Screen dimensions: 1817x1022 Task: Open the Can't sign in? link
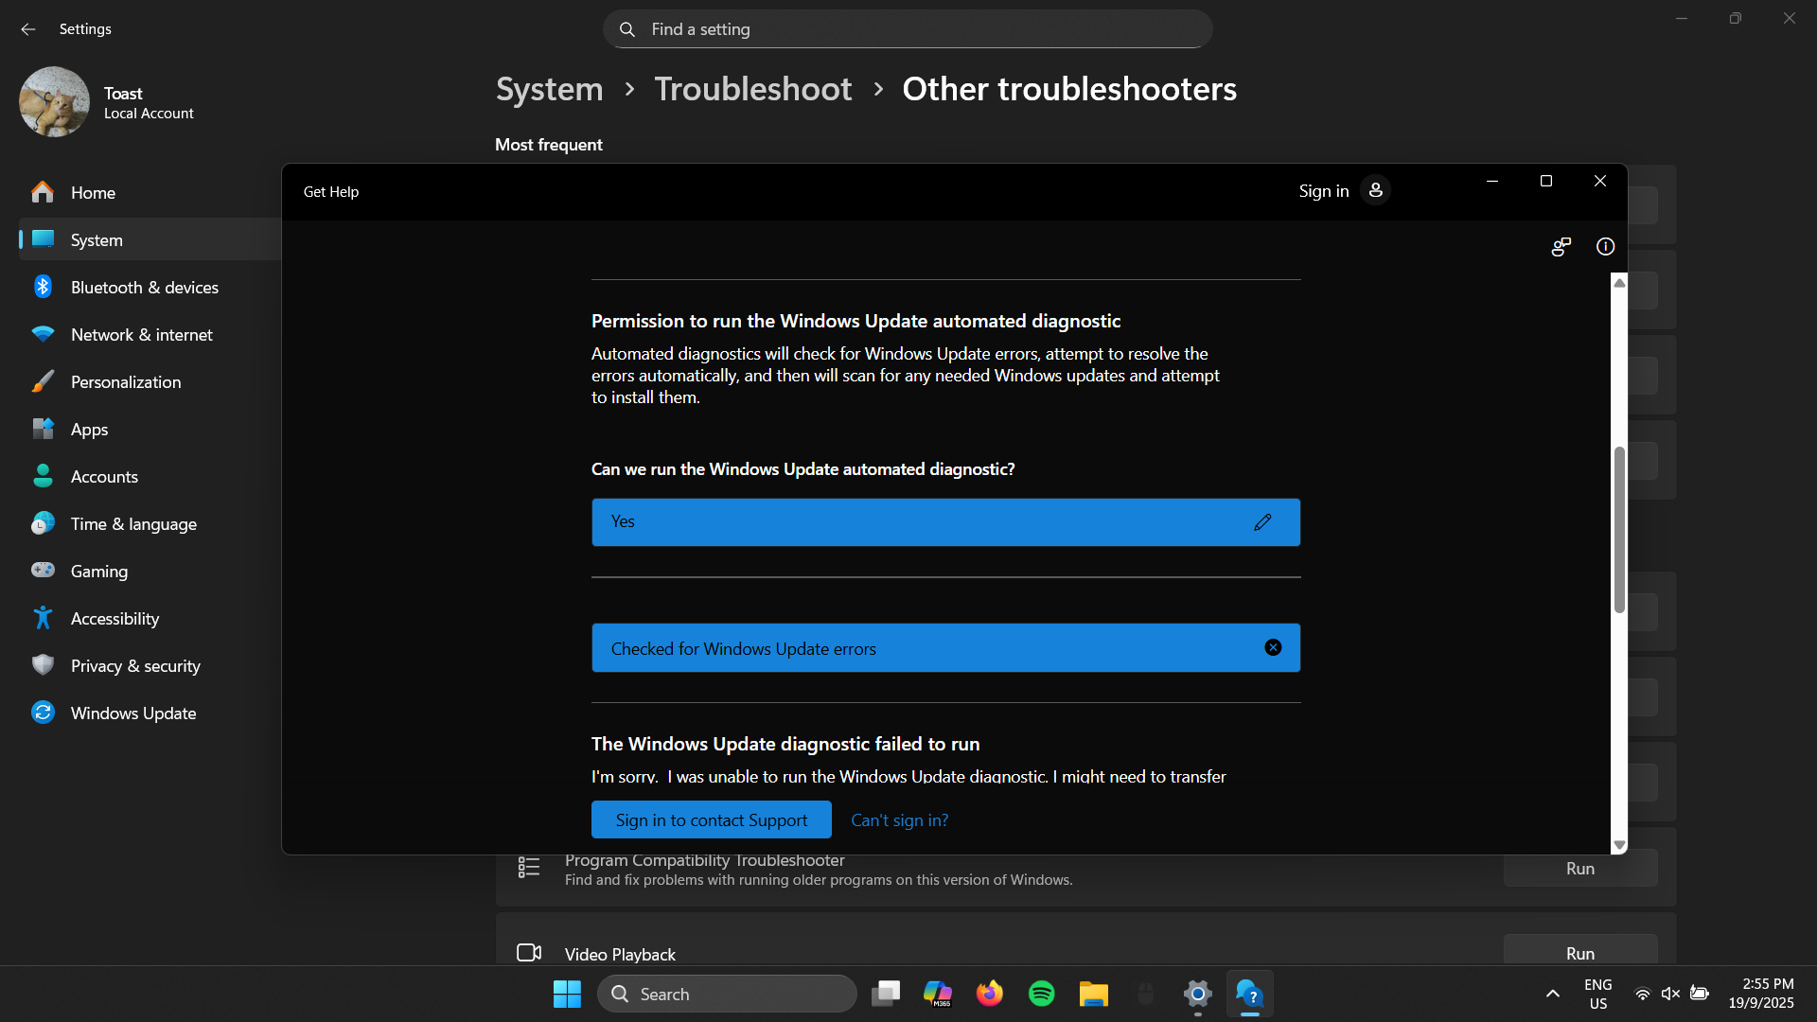click(898, 819)
